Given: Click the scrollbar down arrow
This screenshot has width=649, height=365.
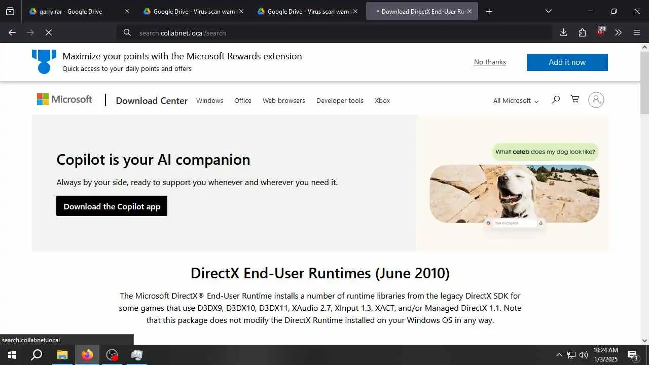Looking at the screenshot, I should pos(644,340).
